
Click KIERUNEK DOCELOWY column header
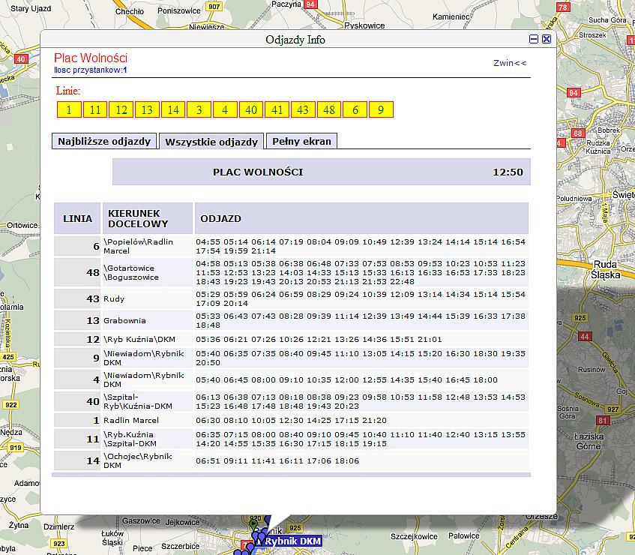[148, 218]
